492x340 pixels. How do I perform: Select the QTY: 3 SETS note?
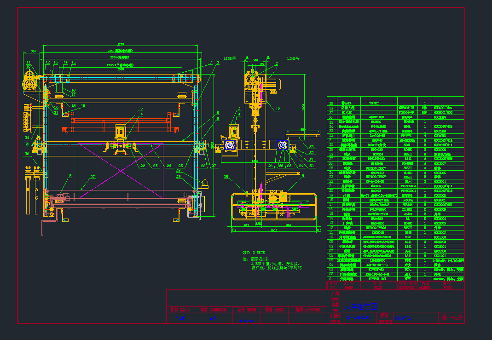coord(254,253)
